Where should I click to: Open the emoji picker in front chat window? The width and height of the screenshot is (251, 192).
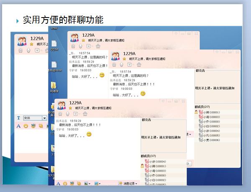tap(66, 183)
